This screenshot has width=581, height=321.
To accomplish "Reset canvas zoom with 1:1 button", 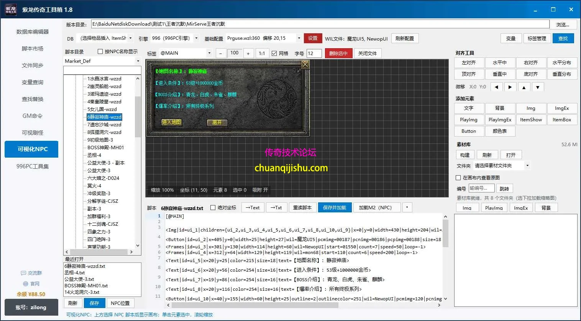I will [x=262, y=53].
